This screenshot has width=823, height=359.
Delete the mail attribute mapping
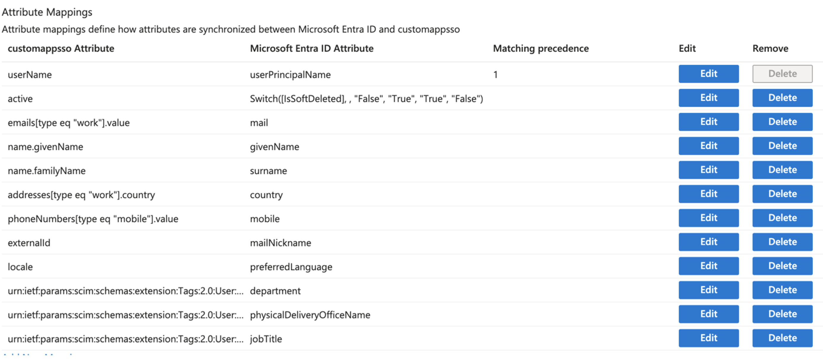pos(782,122)
